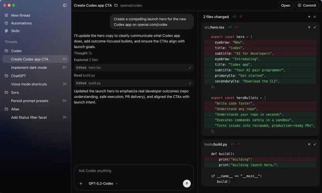Select the Implement dark mode thread
Viewport: 322px width, 193px height.
coord(29,67)
